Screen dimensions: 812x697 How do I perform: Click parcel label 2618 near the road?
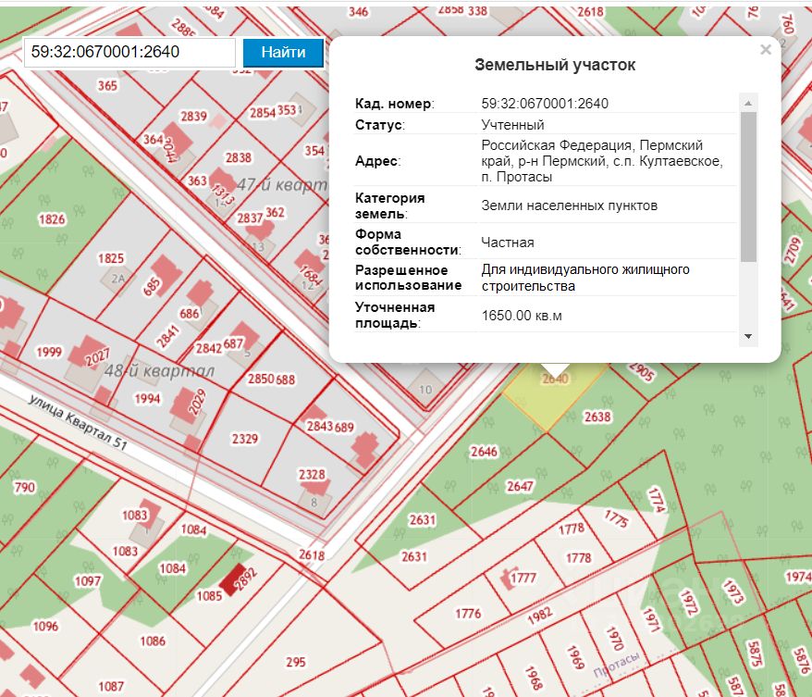pos(312,555)
